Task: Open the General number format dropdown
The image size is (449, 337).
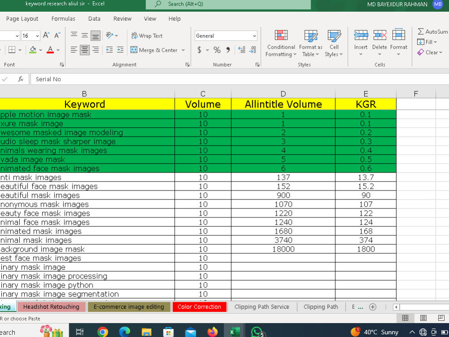Action: click(x=254, y=36)
